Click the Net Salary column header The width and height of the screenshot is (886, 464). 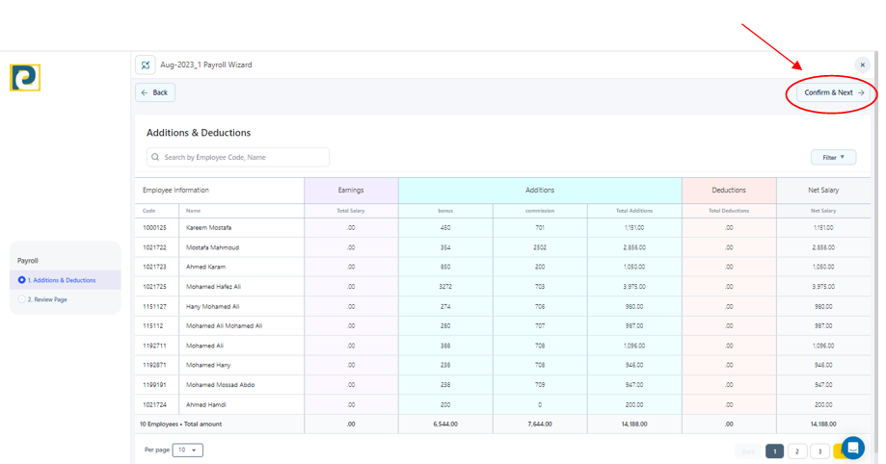[822, 191]
